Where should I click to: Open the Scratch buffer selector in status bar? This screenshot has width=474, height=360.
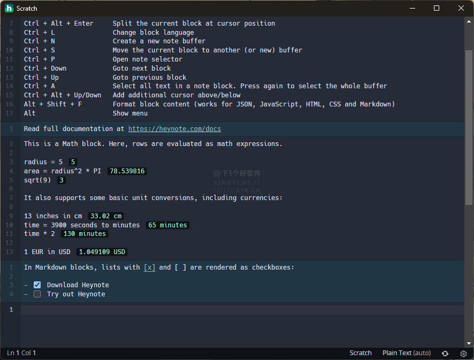click(360, 353)
